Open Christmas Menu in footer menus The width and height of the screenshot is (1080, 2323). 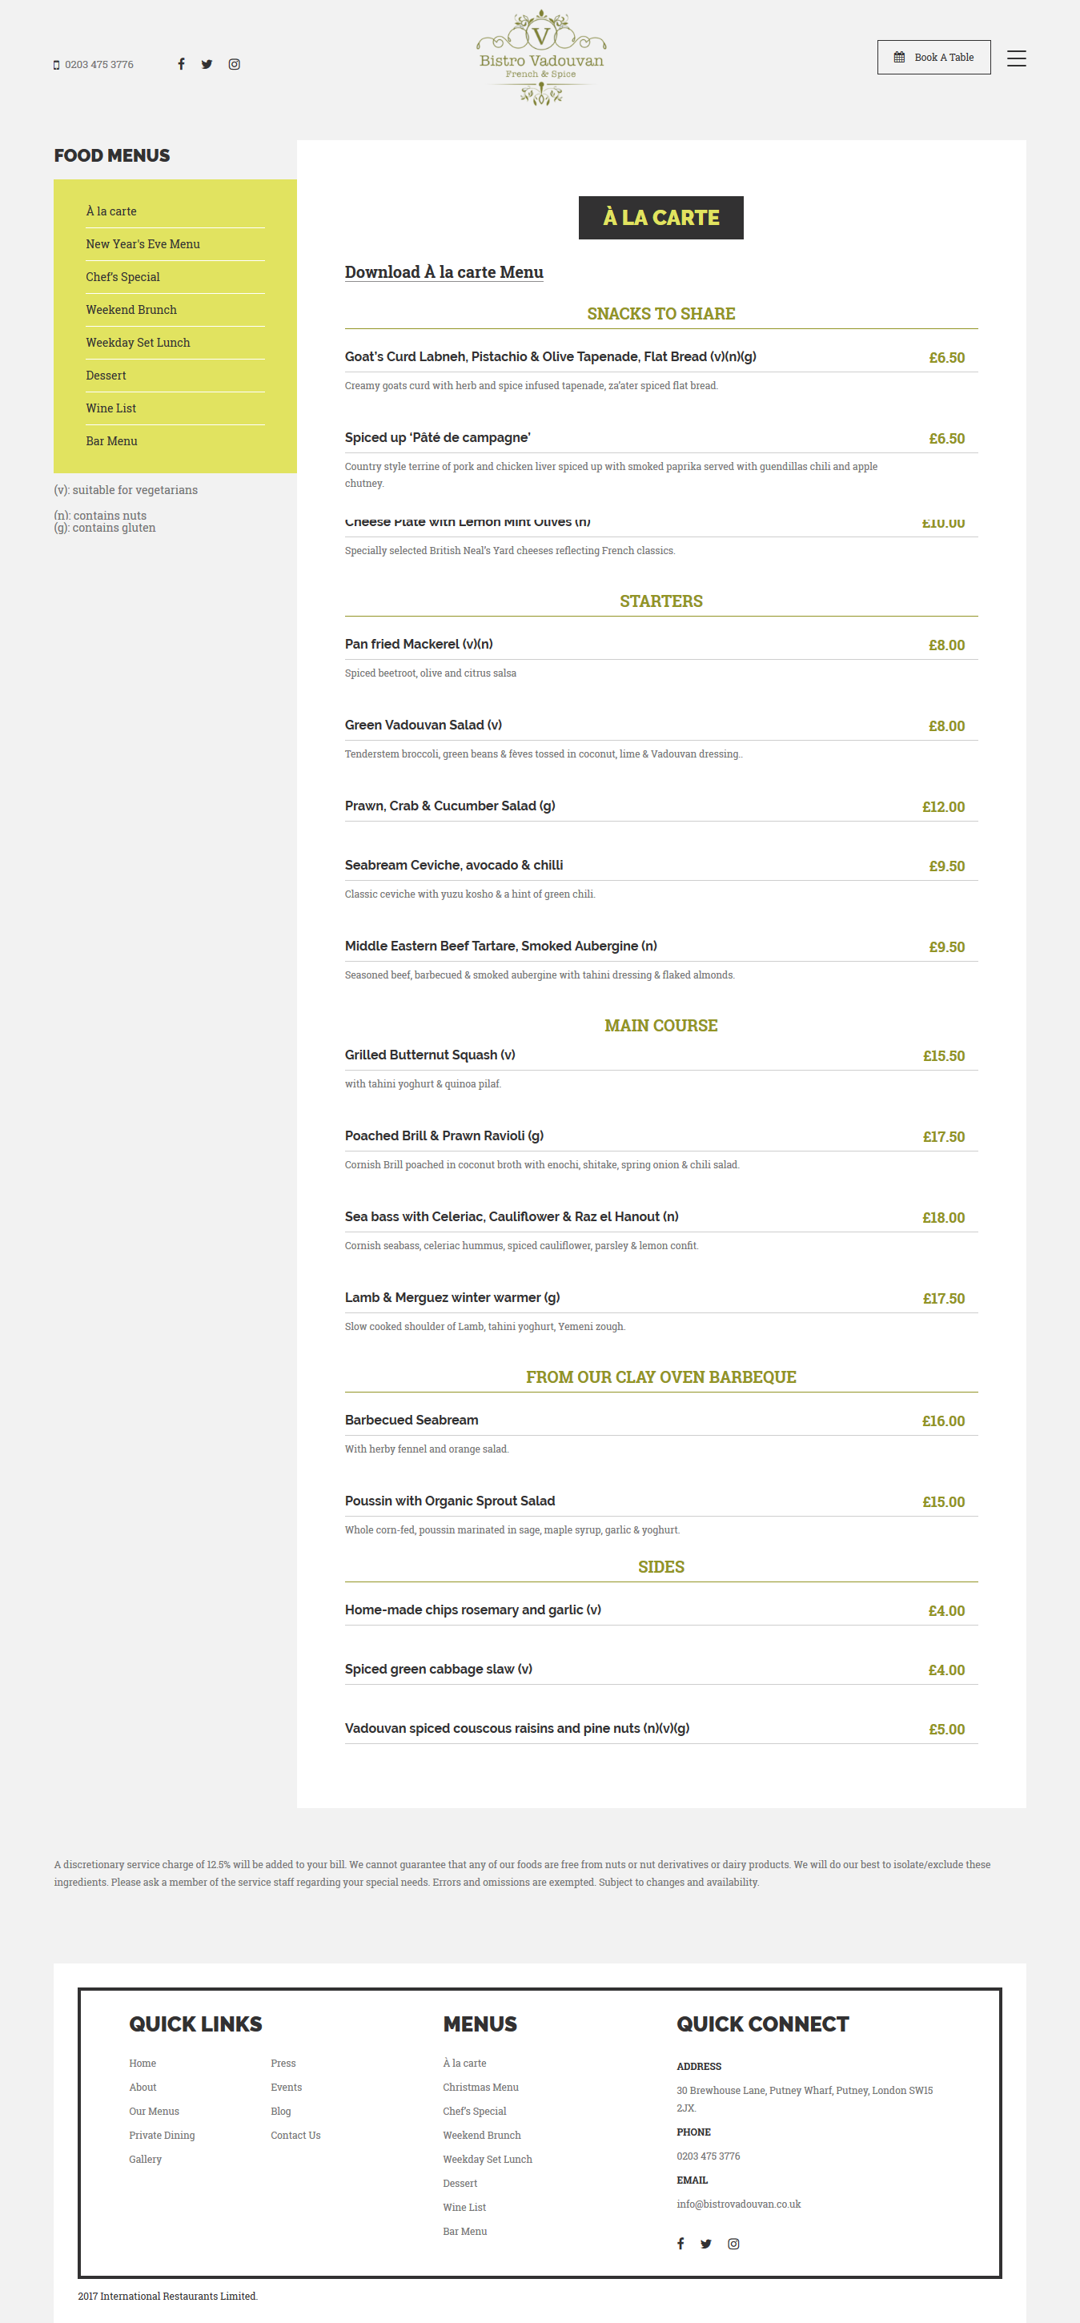(x=480, y=2088)
